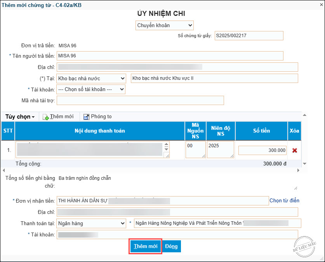
Task: Click the Thêm mới add-row toolbar icon
Action: point(46,117)
